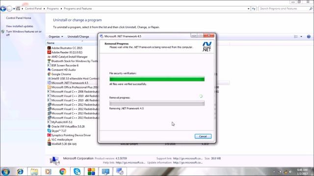Select Conexant HD Audio entry

(x=63, y=70)
